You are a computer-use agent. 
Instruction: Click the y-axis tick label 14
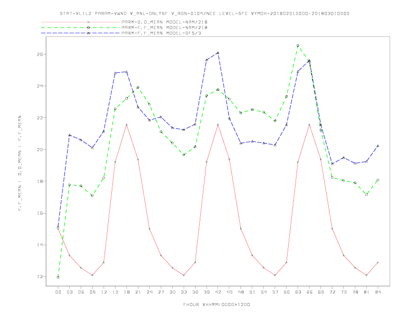pos(40,245)
